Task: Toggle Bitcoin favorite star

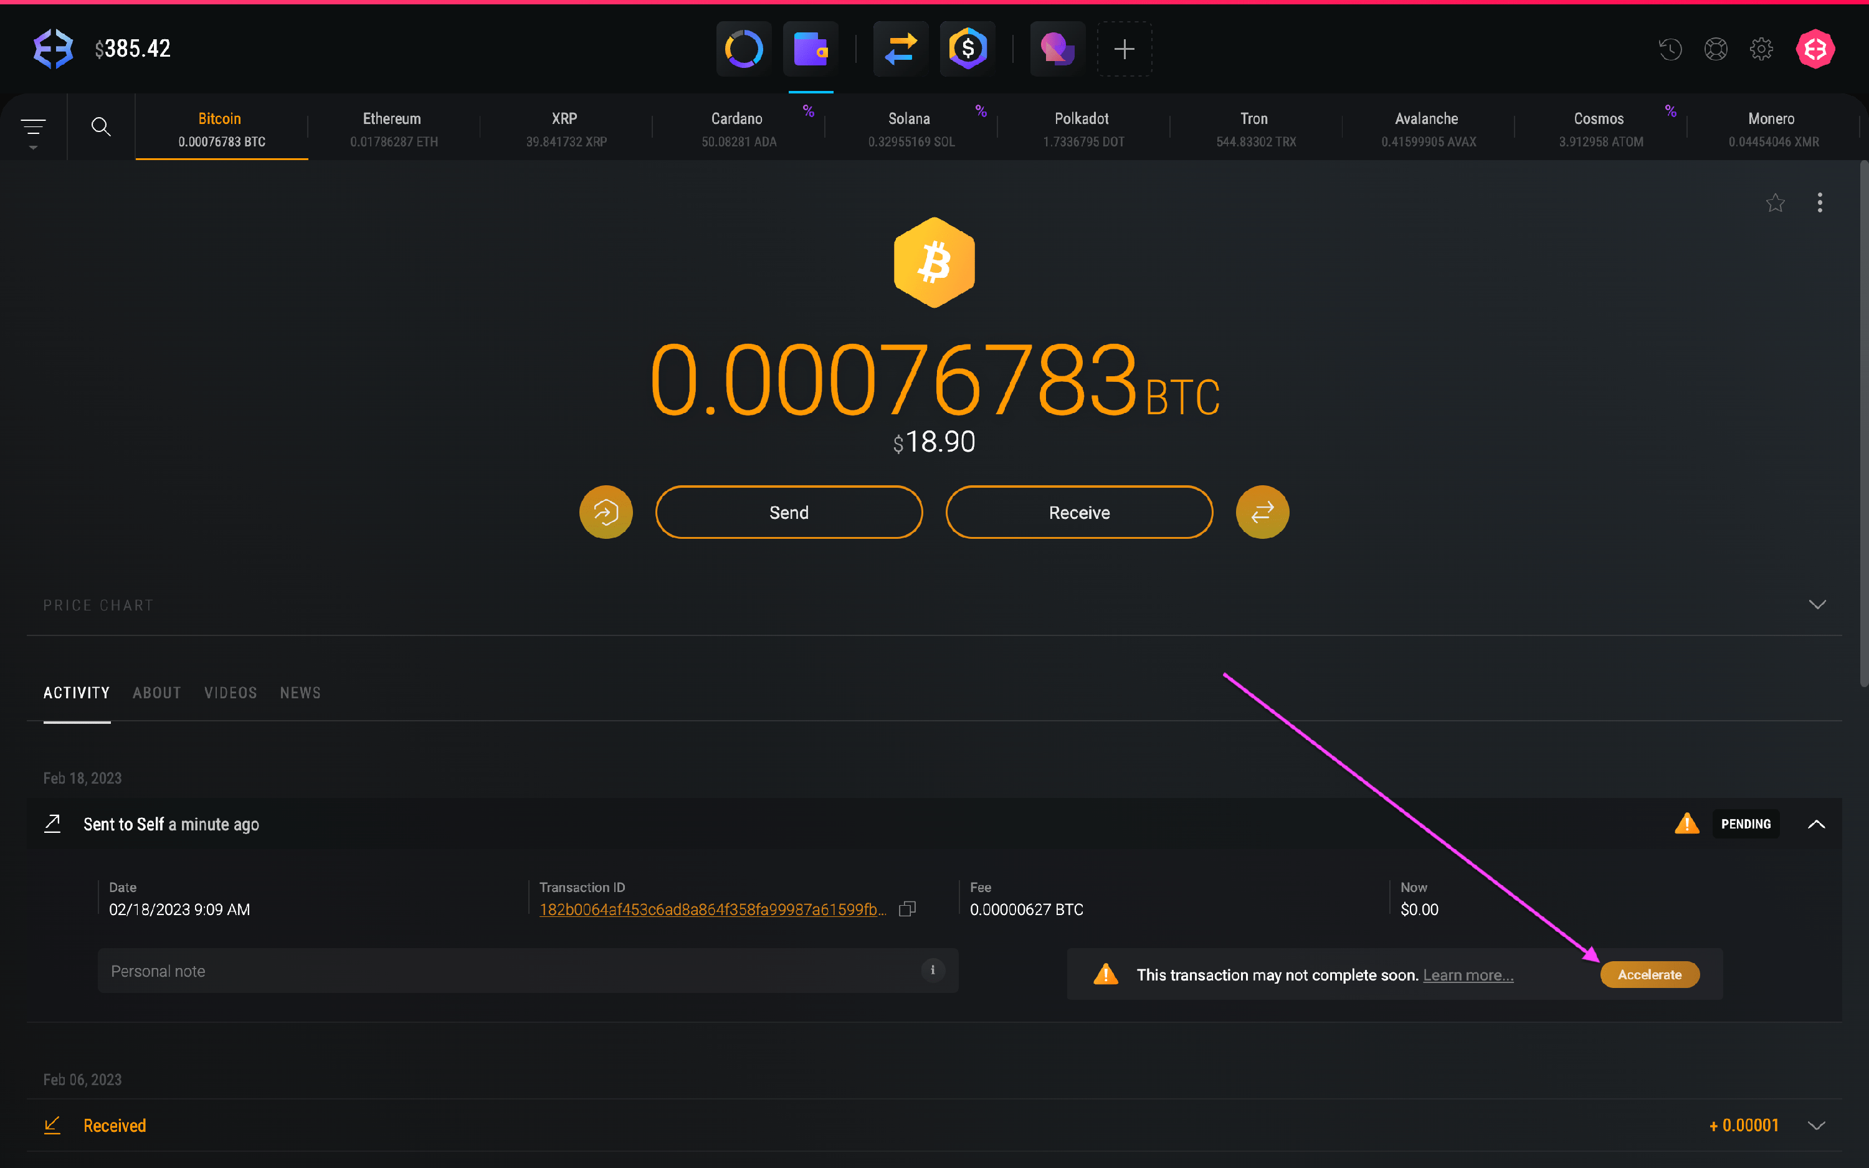Action: click(1775, 203)
